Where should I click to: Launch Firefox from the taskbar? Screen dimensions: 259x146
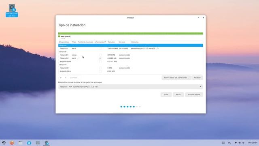12,143
